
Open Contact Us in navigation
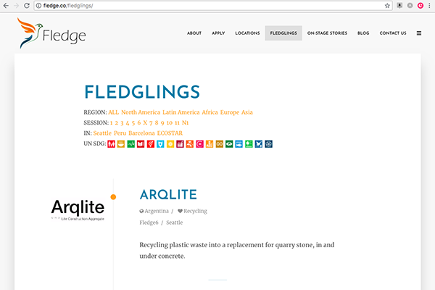393,33
